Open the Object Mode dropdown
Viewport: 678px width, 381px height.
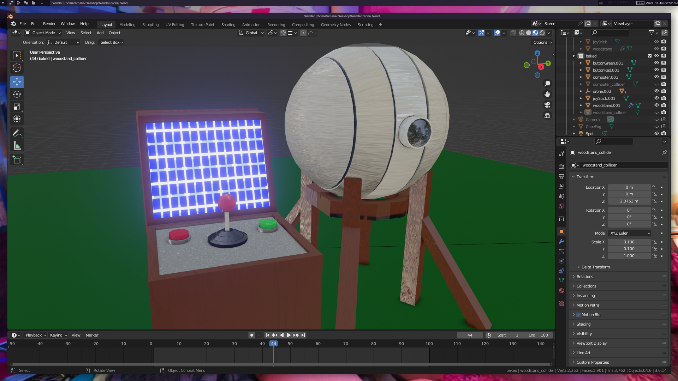point(43,33)
